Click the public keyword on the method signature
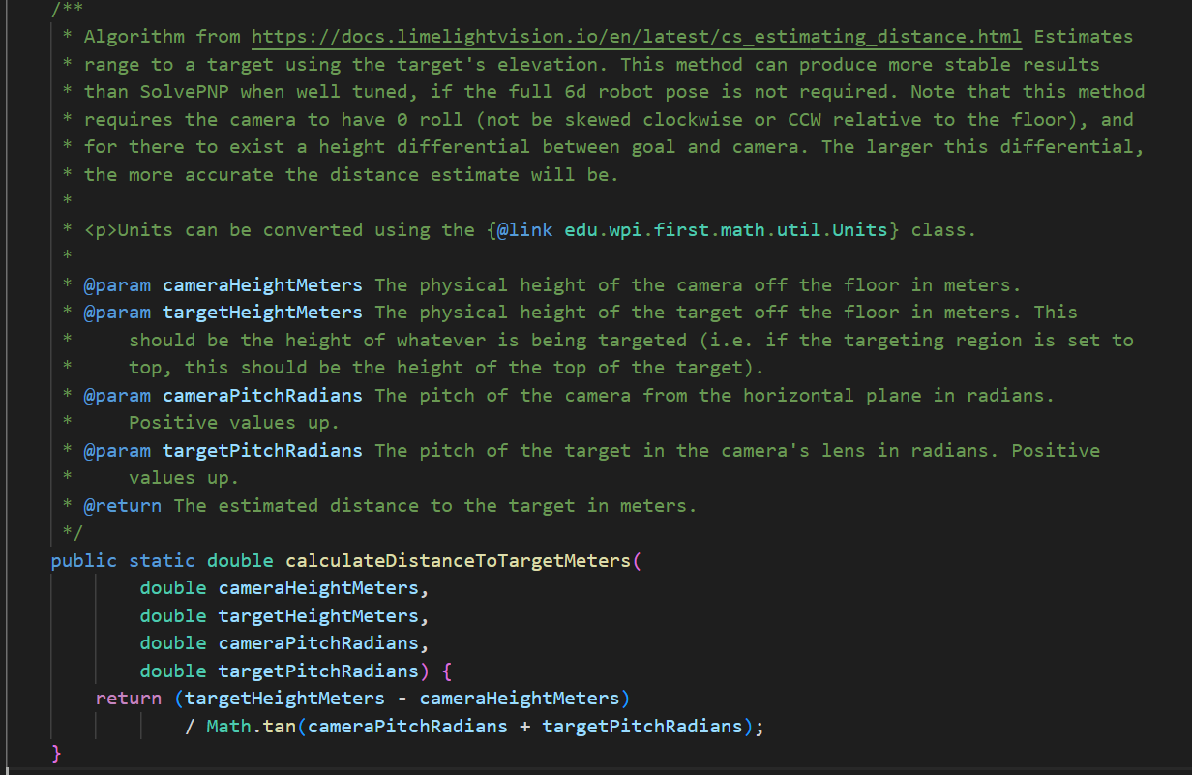 (x=83, y=560)
